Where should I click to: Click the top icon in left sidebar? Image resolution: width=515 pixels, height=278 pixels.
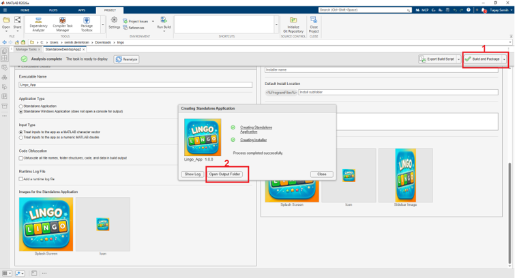click(x=4, y=52)
